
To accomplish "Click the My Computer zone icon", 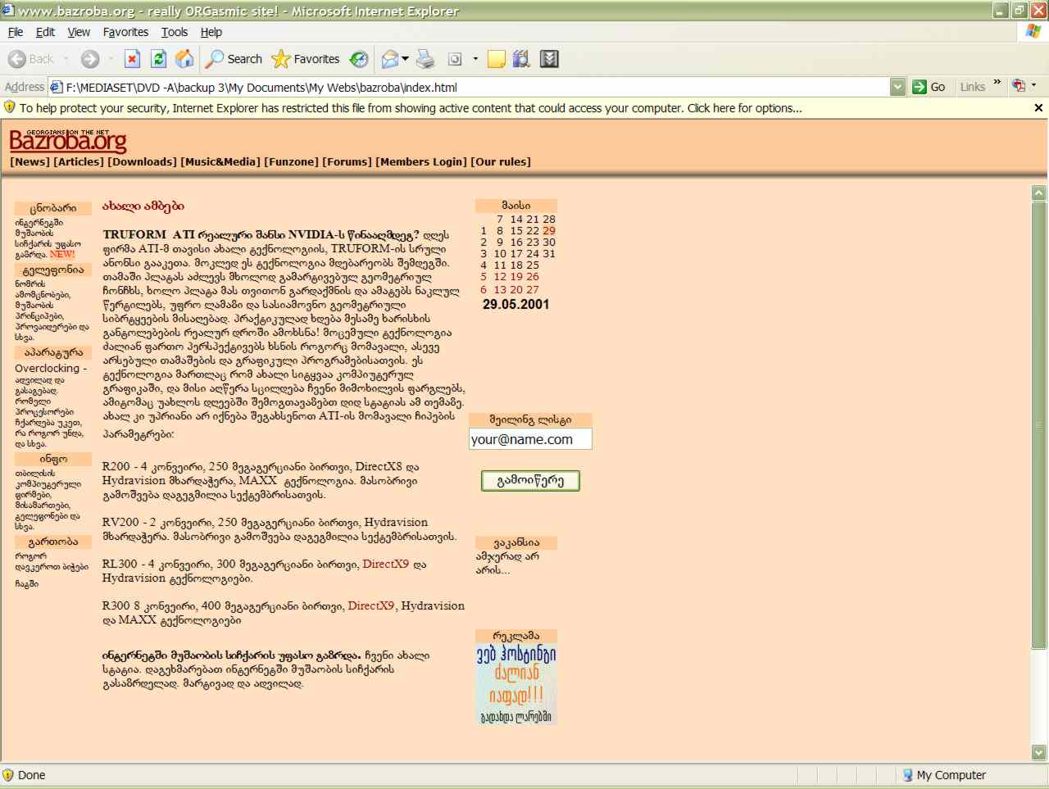I will coord(907,775).
